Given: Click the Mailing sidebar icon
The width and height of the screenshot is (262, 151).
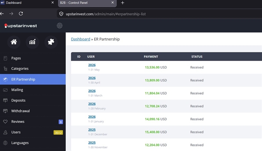Looking at the screenshot, I should pos(5,90).
